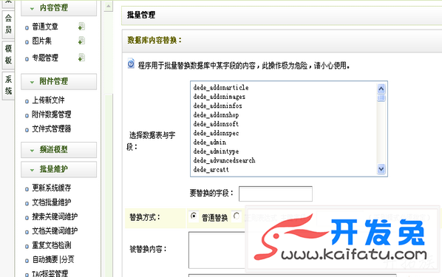Switch to the 模板 vertical tab
The height and width of the screenshot is (277, 442).
[x=8, y=55]
